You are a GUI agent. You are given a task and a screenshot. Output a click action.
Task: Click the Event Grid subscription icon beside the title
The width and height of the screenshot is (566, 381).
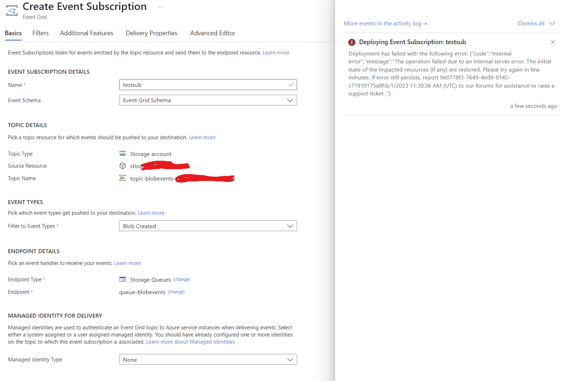[12, 11]
